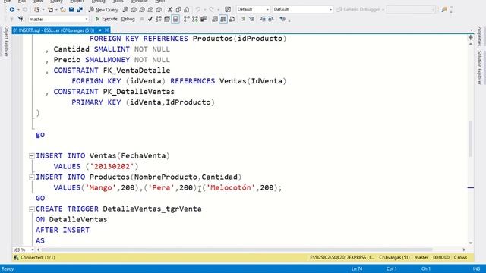Click the '0 rows' status bar entry
486x273 pixels.
click(460, 258)
